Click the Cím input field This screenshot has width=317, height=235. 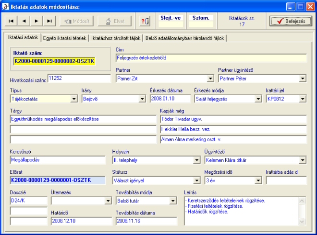[211, 58]
